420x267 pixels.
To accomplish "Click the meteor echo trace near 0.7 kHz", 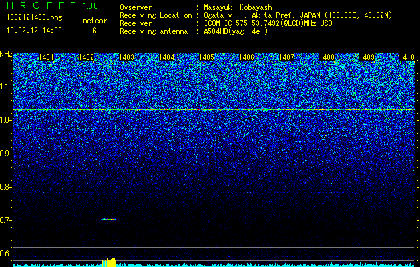I will tap(110, 220).
